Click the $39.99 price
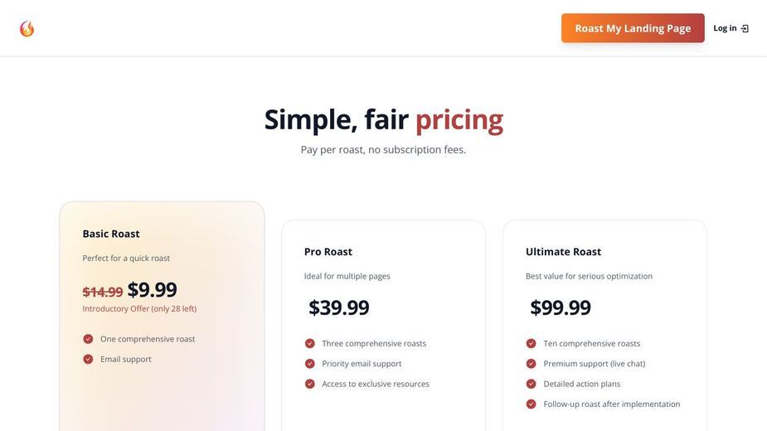 pyautogui.click(x=338, y=308)
